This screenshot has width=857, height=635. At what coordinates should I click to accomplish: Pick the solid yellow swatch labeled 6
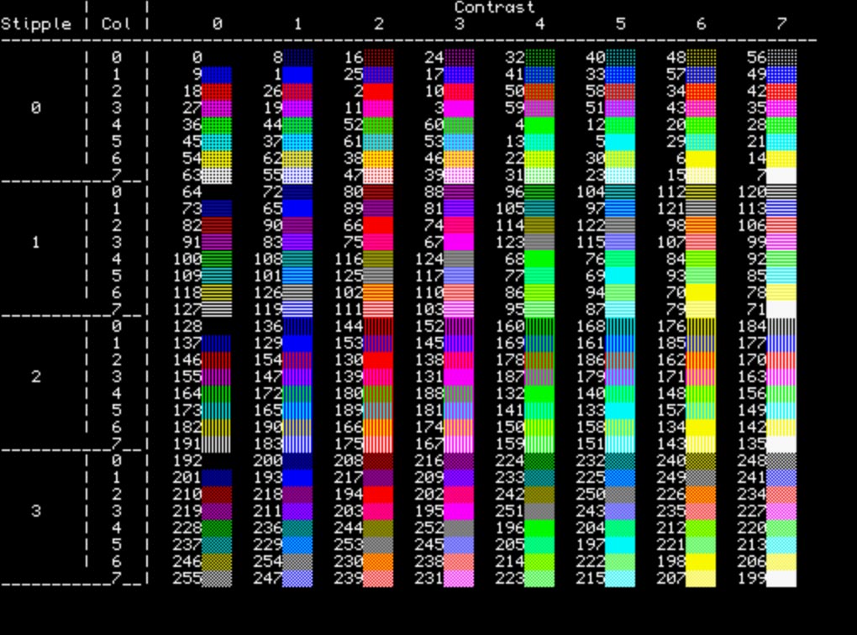coord(701,159)
